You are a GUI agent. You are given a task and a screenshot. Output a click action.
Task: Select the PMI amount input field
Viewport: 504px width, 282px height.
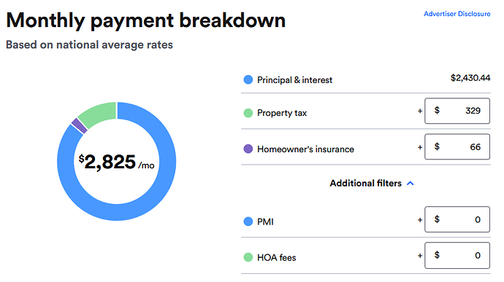[x=457, y=219]
